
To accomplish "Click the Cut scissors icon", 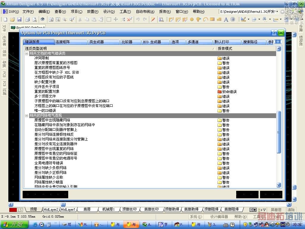I will tap(80, 19).
